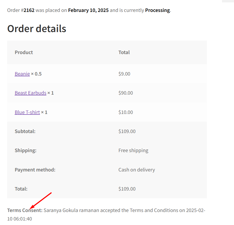Open the Beast Earbuds product link
The width and height of the screenshot is (234, 225).
point(31,93)
